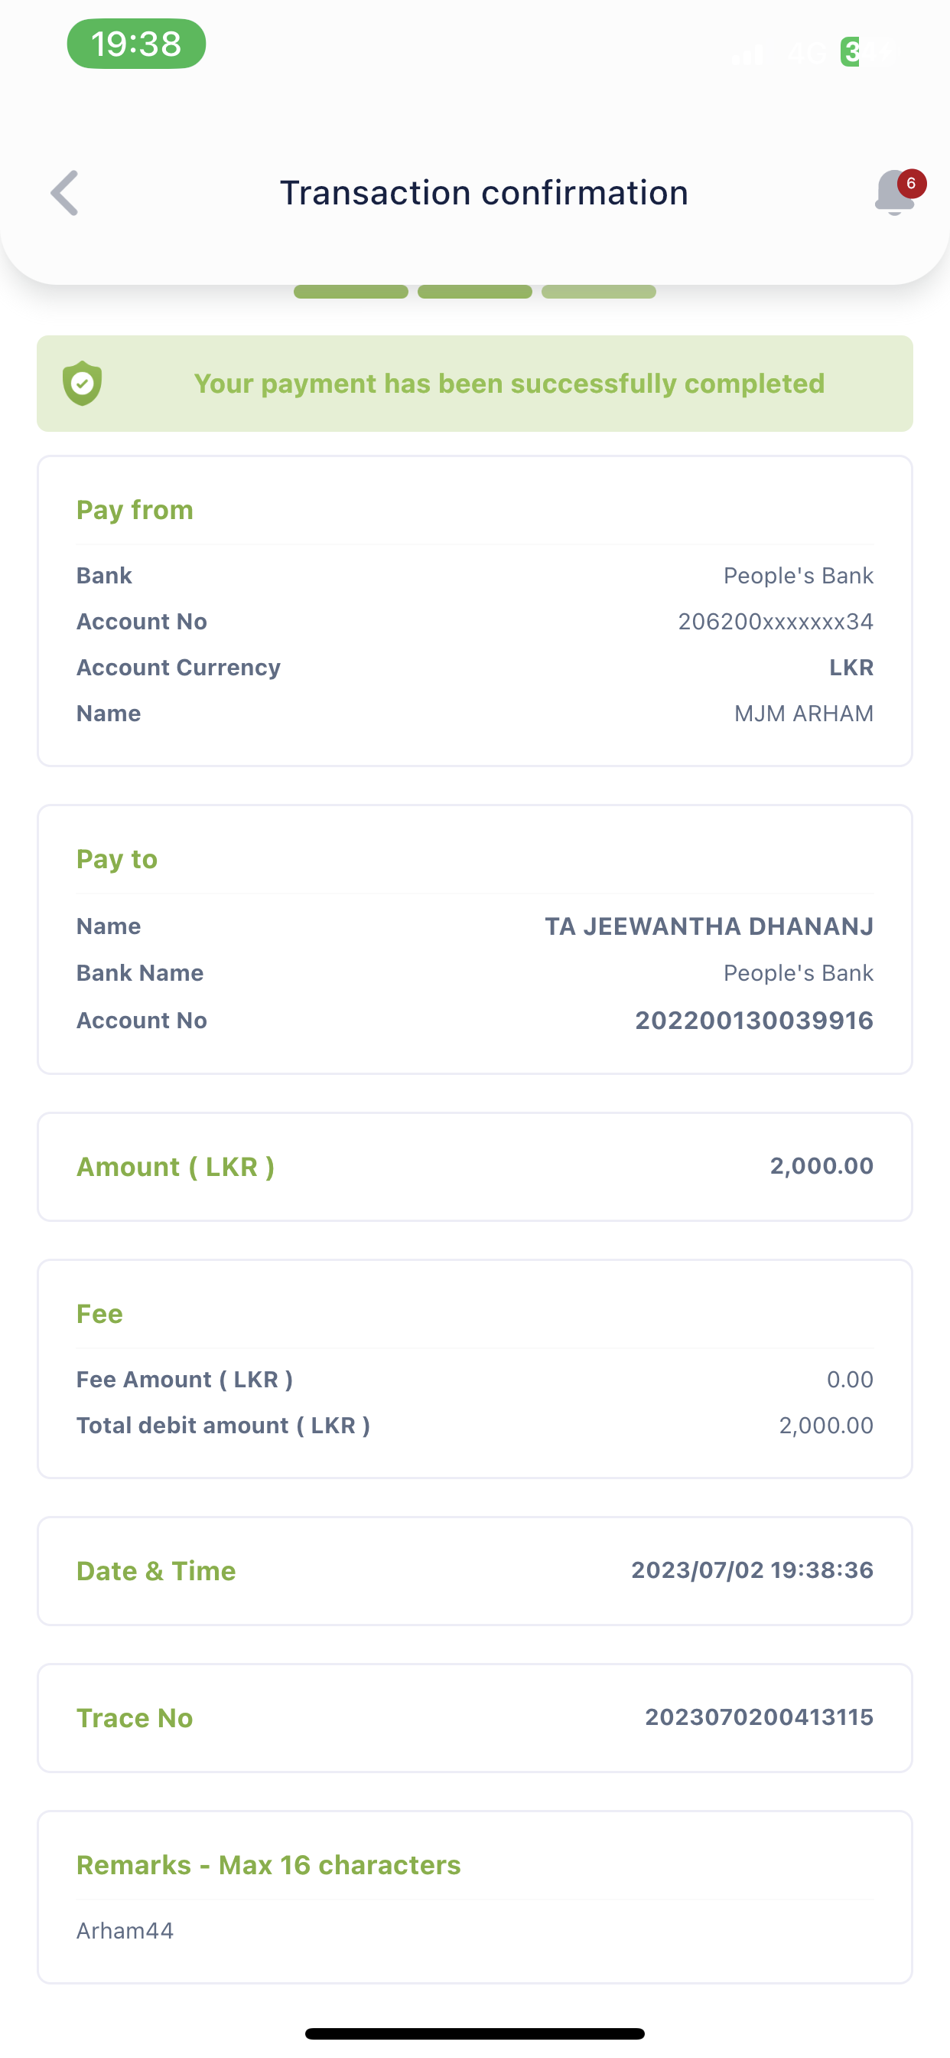Tap the Pay from section header
This screenshot has width=950, height=2058.
pyautogui.click(x=135, y=510)
